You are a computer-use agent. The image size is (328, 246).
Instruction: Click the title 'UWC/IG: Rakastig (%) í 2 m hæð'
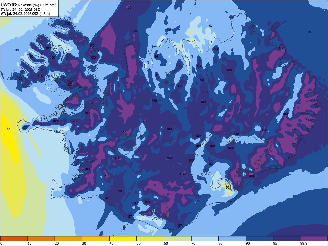pyautogui.click(x=29, y=5)
